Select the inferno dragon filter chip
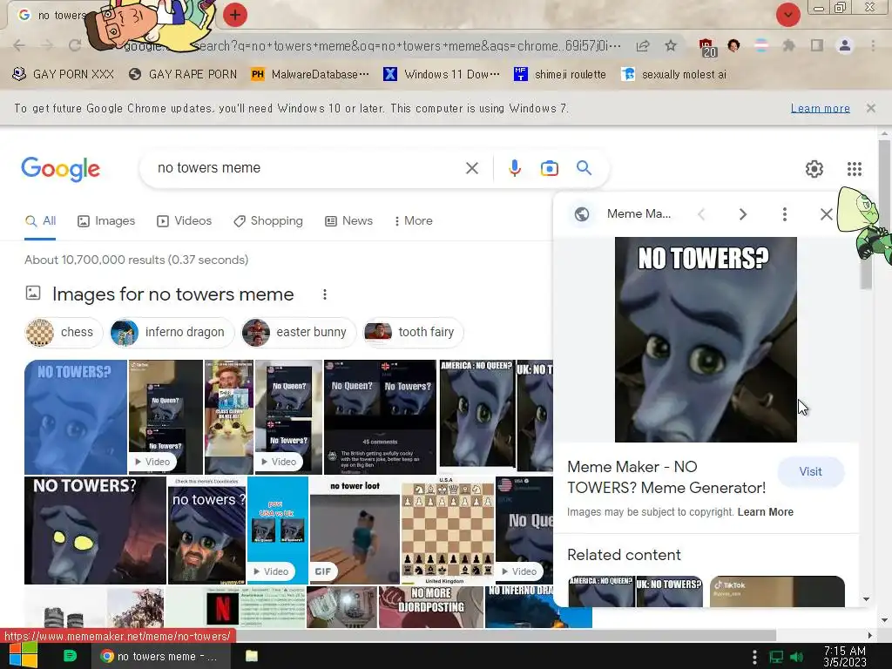Image resolution: width=892 pixels, height=669 pixels. pyautogui.click(x=172, y=332)
